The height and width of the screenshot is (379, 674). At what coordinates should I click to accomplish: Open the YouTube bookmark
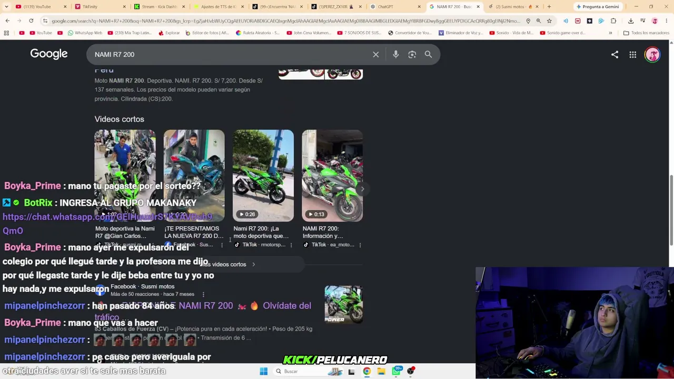tap(41, 33)
